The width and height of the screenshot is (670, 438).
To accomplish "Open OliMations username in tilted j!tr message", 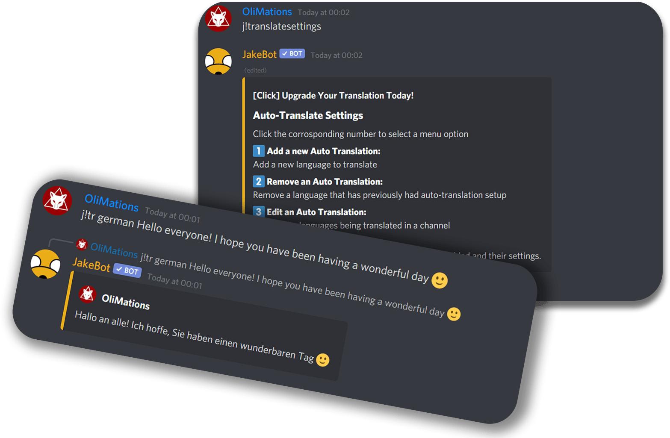I will pos(112,203).
